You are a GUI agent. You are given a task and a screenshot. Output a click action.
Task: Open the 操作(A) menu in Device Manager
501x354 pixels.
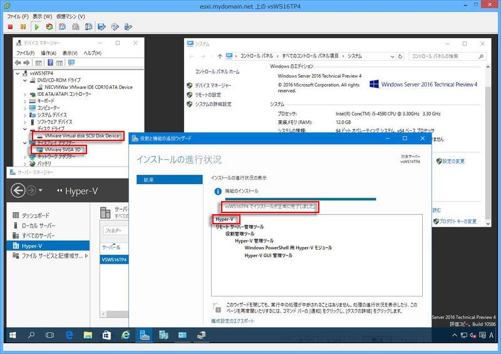49,53
